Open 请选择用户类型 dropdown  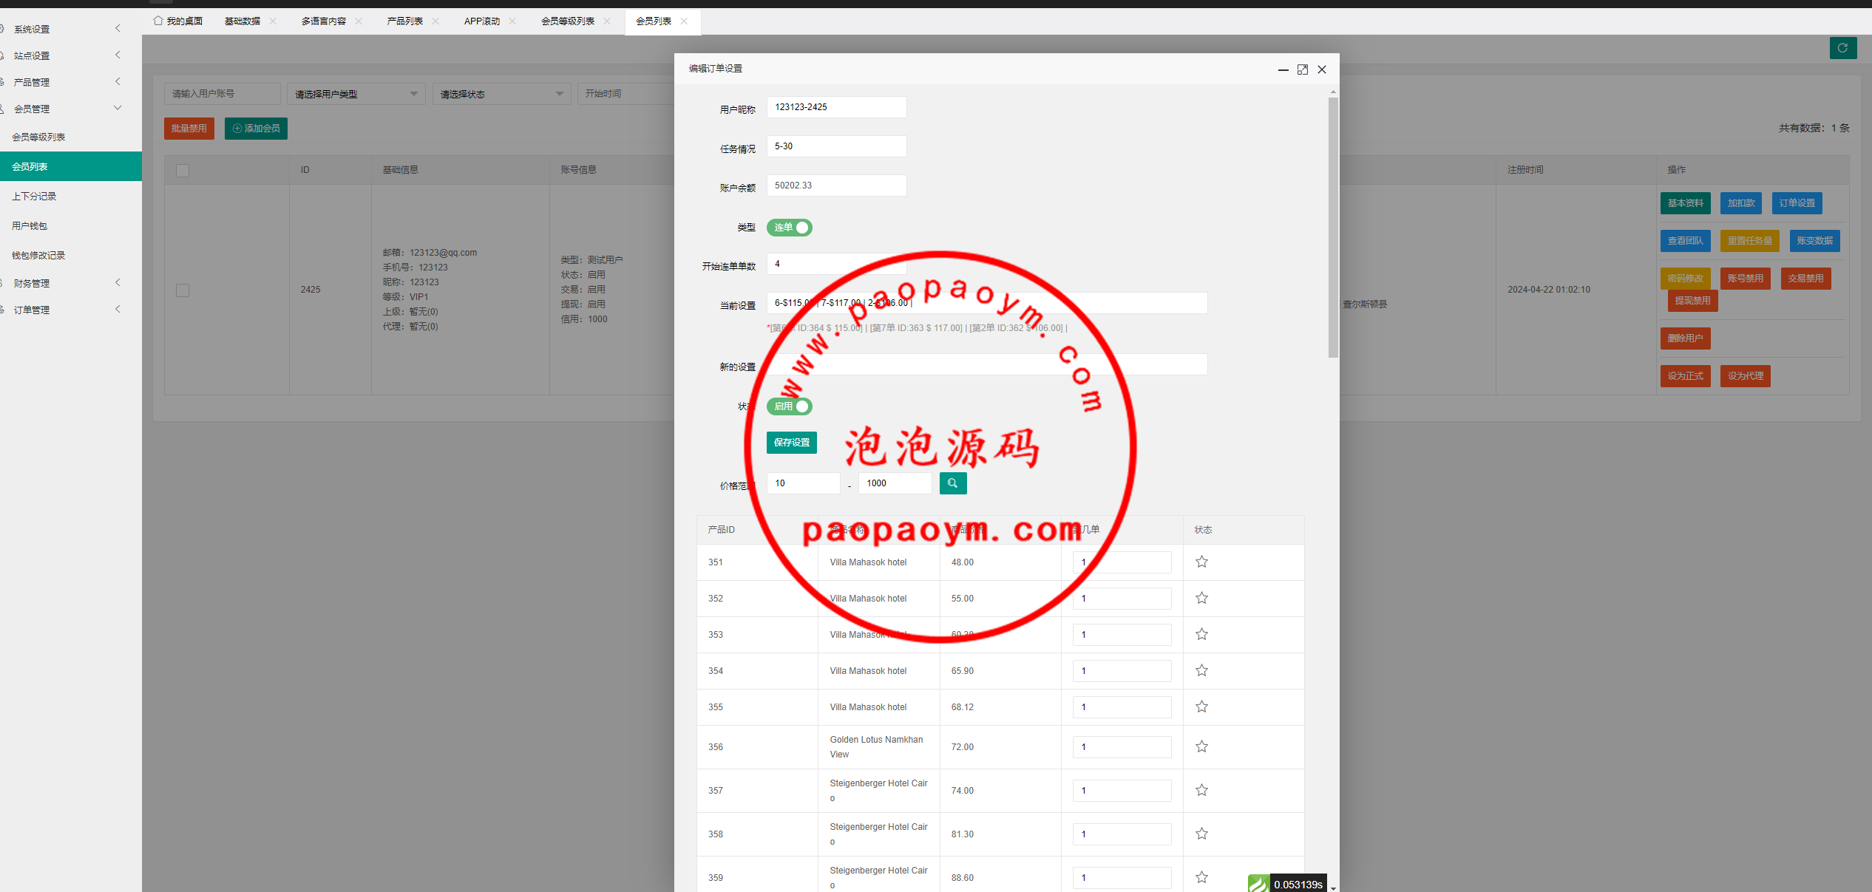356,94
